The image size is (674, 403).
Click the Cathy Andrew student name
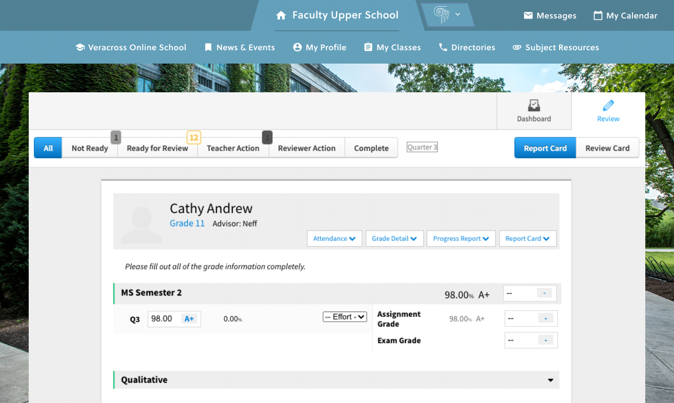click(x=211, y=208)
